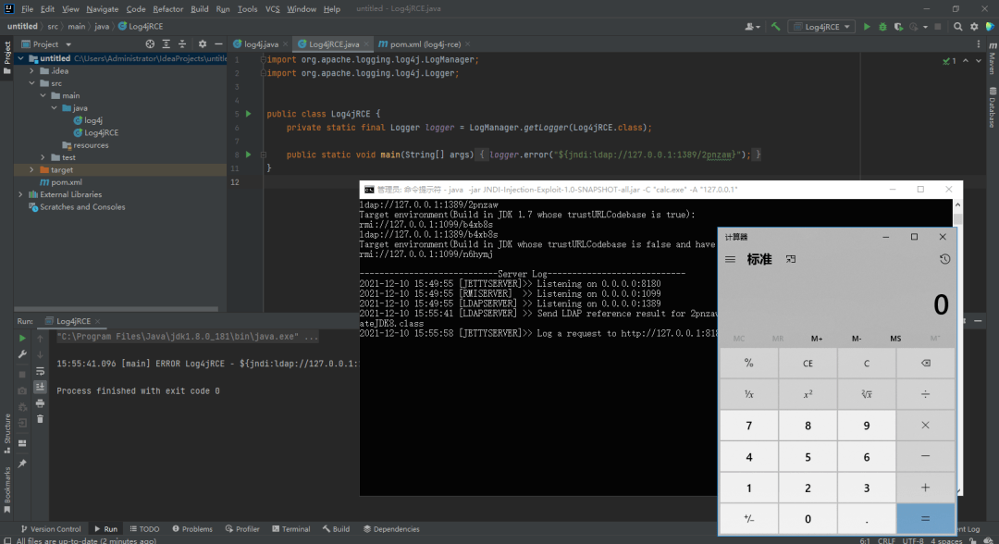Collapse the src folder
This screenshot has height=544, width=999.
pyautogui.click(x=31, y=83)
